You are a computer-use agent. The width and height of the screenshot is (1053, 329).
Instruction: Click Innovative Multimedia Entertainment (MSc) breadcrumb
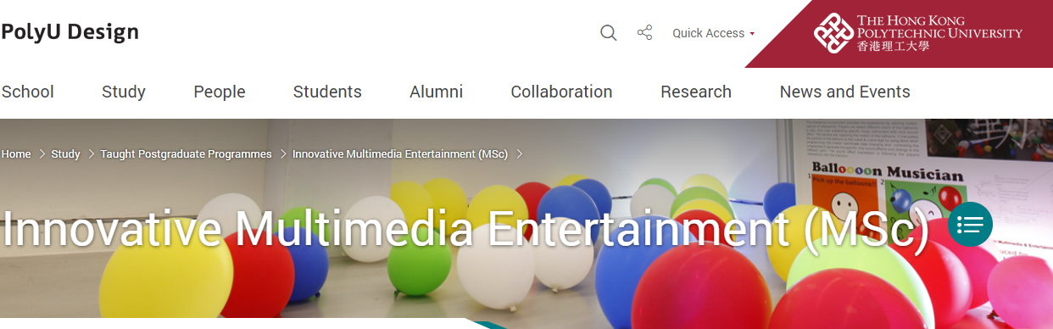(400, 153)
